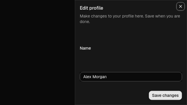The width and height of the screenshot is (187, 105).
Task: Place cursor after Morgan in the Name field
Action: (107, 77)
